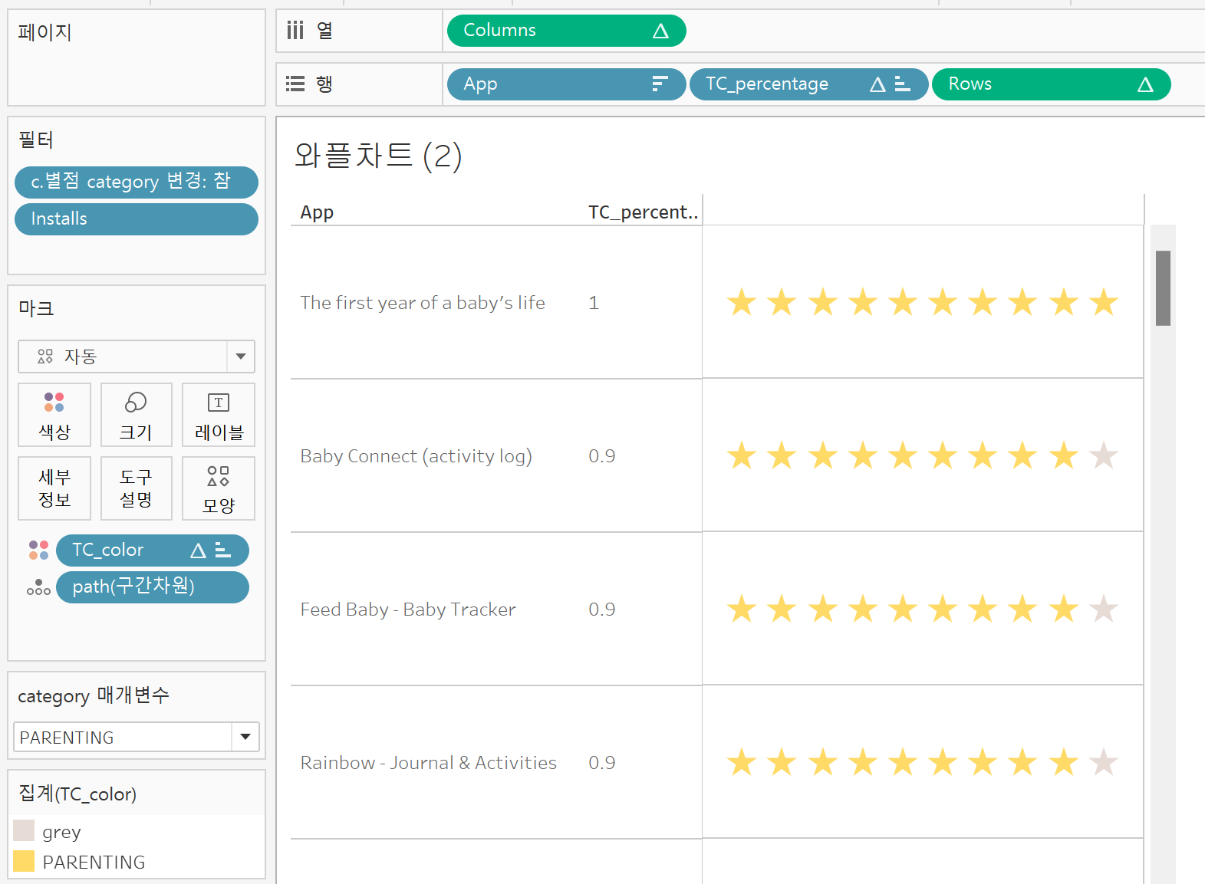Click the grey color legend swatch
Viewport: 1205px width, 884px height.
click(24, 830)
